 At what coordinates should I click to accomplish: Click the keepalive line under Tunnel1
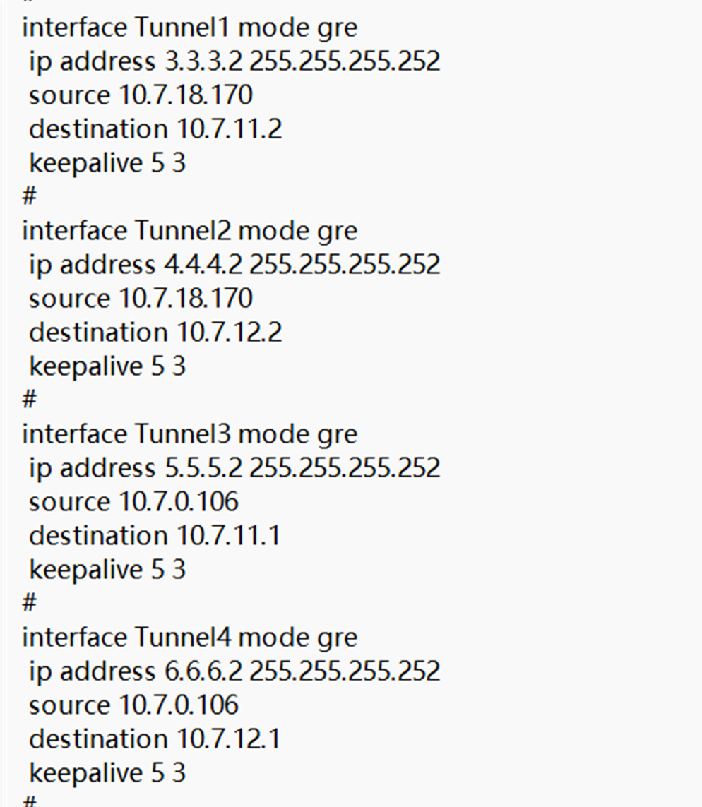(x=107, y=163)
